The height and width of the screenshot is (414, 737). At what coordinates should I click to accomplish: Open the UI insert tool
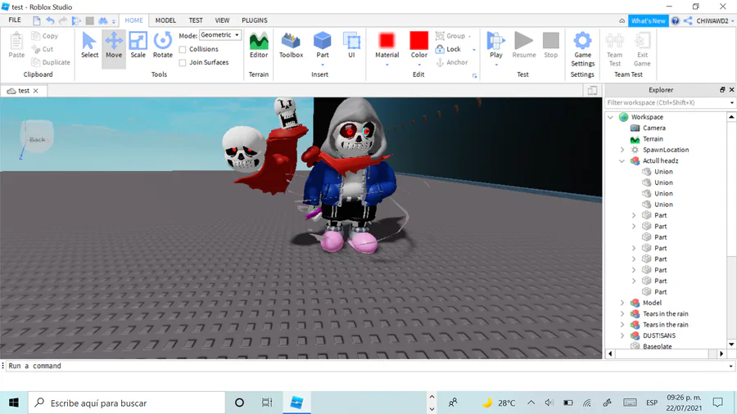pyautogui.click(x=351, y=45)
